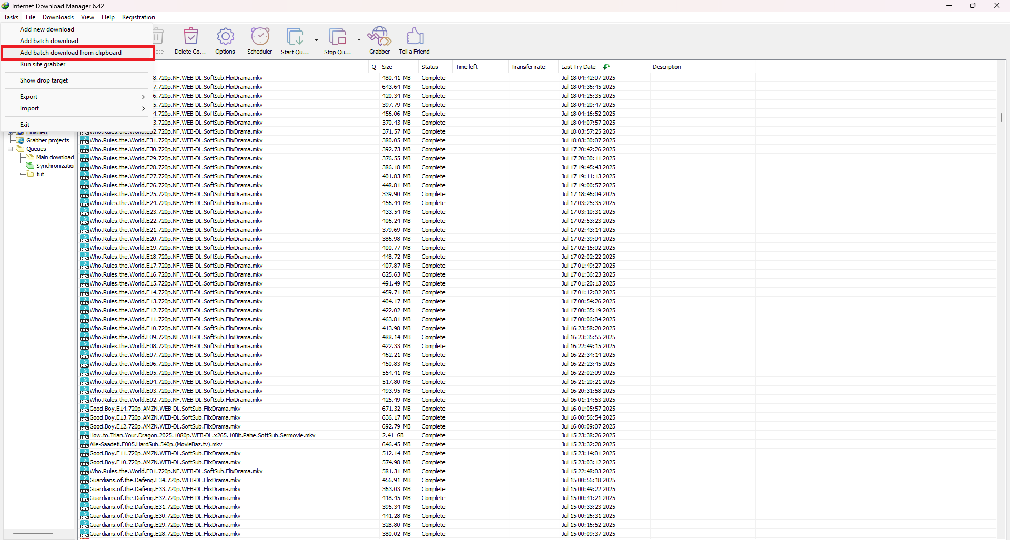Launch the Grabber tool
Viewport: 1010px width, 540px height.
click(x=379, y=37)
